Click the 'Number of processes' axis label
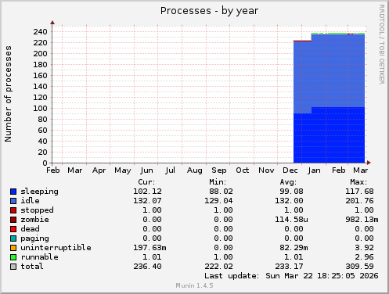The width and height of the screenshot is (389, 294). click(8, 94)
